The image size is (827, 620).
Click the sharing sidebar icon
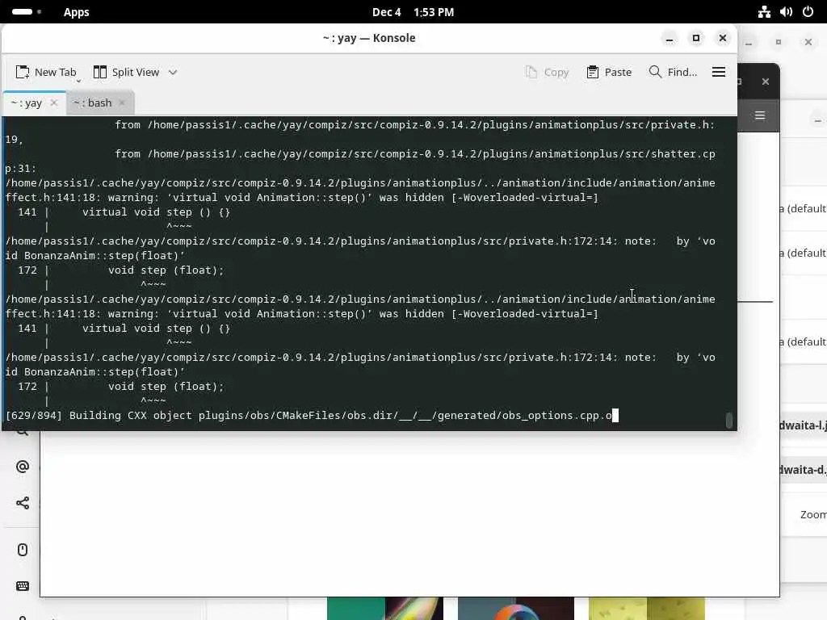pos(22,503)
